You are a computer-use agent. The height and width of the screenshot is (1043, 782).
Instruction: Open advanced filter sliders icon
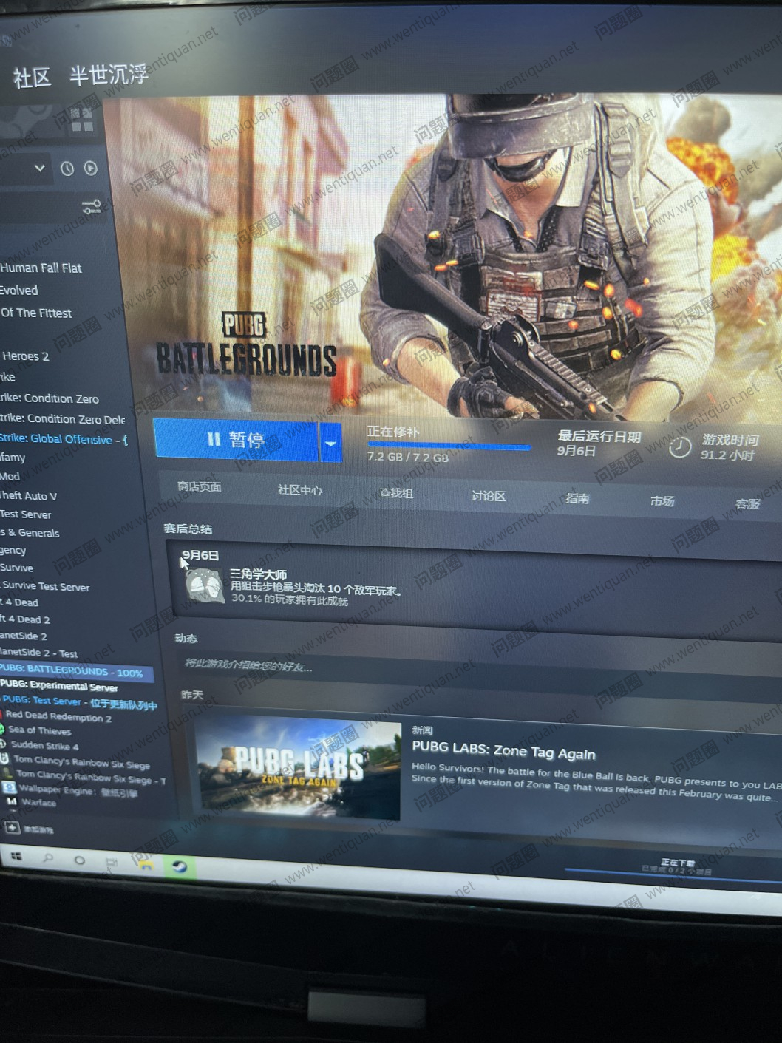pos(91,208)
